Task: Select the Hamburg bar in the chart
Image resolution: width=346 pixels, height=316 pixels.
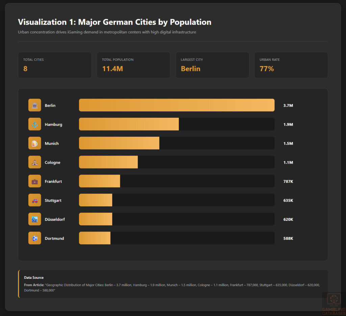Action: (x=128, y=124)
